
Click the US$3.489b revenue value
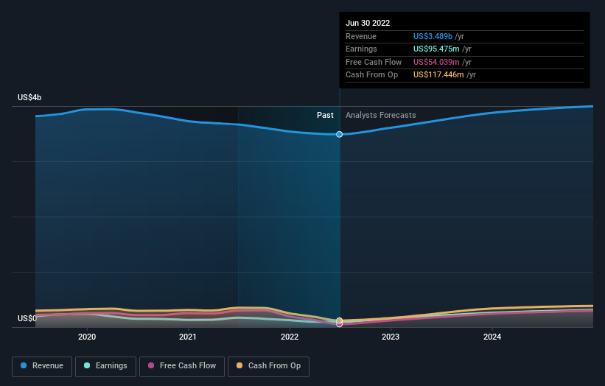(x=433, y=36)
